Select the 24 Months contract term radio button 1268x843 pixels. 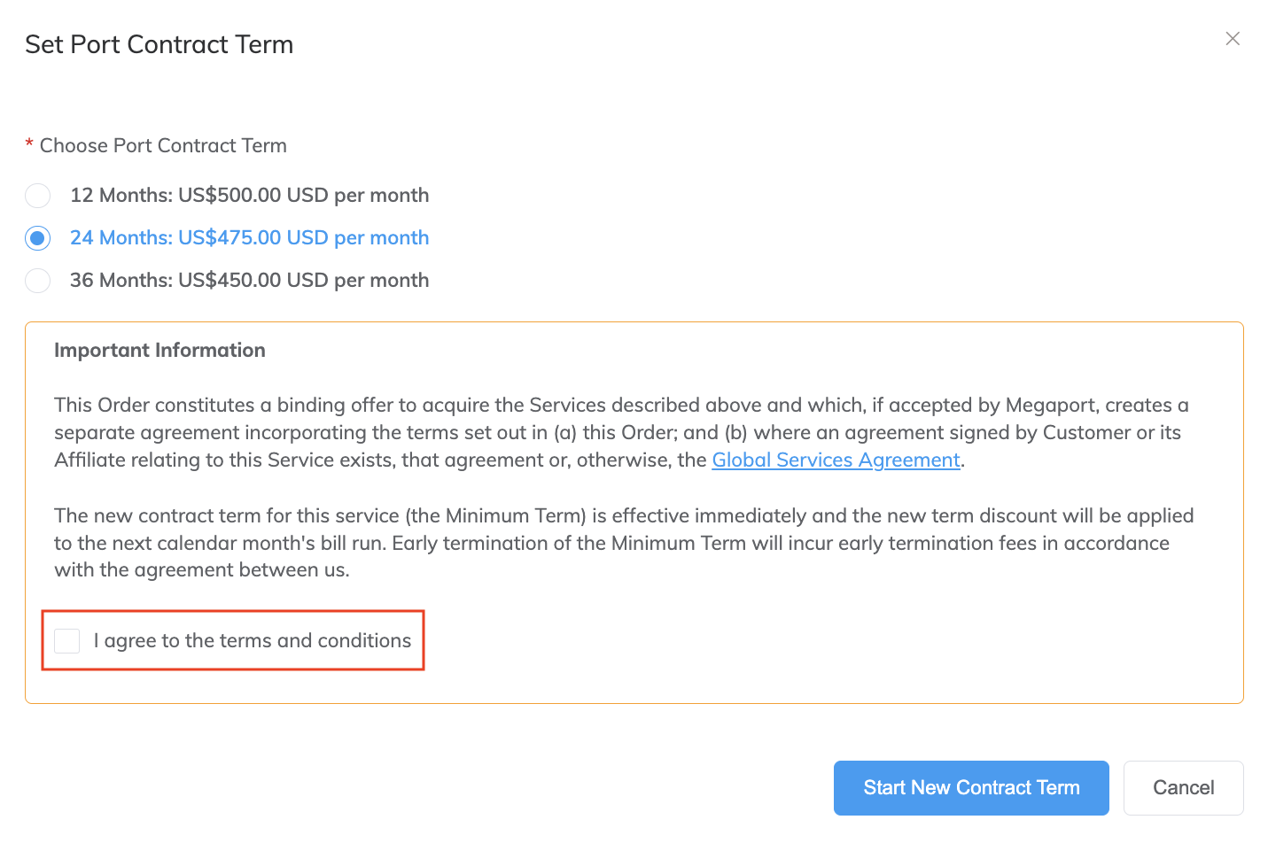click(38, 238)
